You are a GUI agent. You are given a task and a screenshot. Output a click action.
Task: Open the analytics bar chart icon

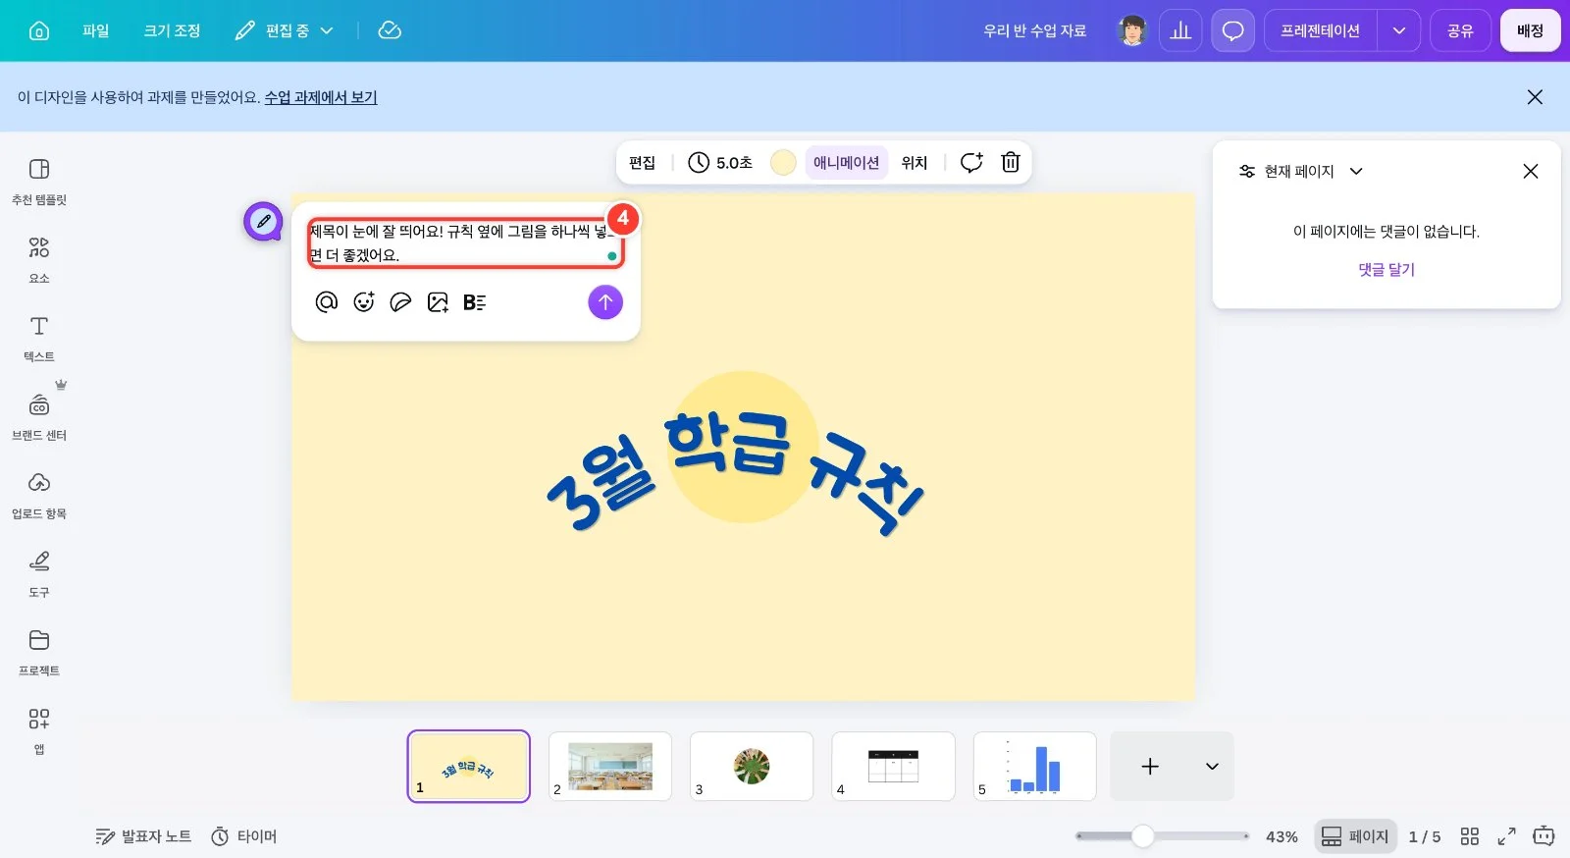[x=1180, y=30]
